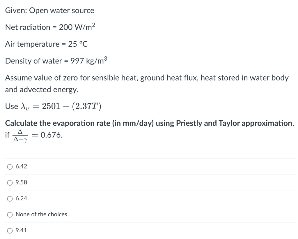The image size is (298, 239).
Task: Choose the None of the choices option
Action: pyautogui.click(x=10, y=214)
